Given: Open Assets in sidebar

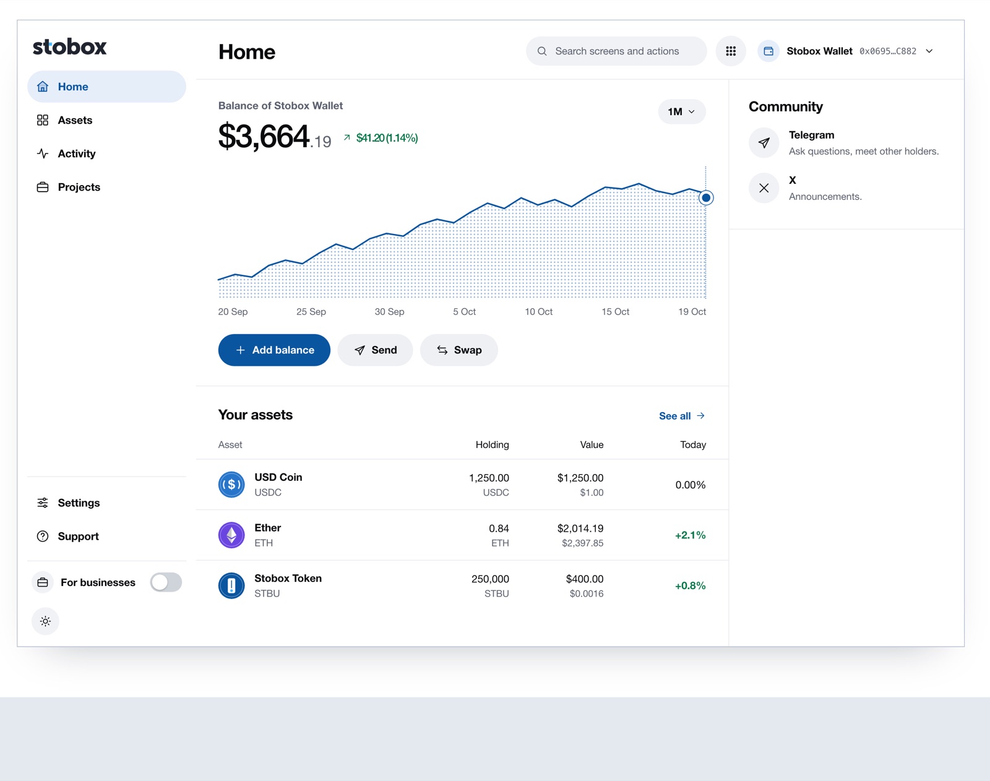Looking at the screenshot, I should pos(106,120).
